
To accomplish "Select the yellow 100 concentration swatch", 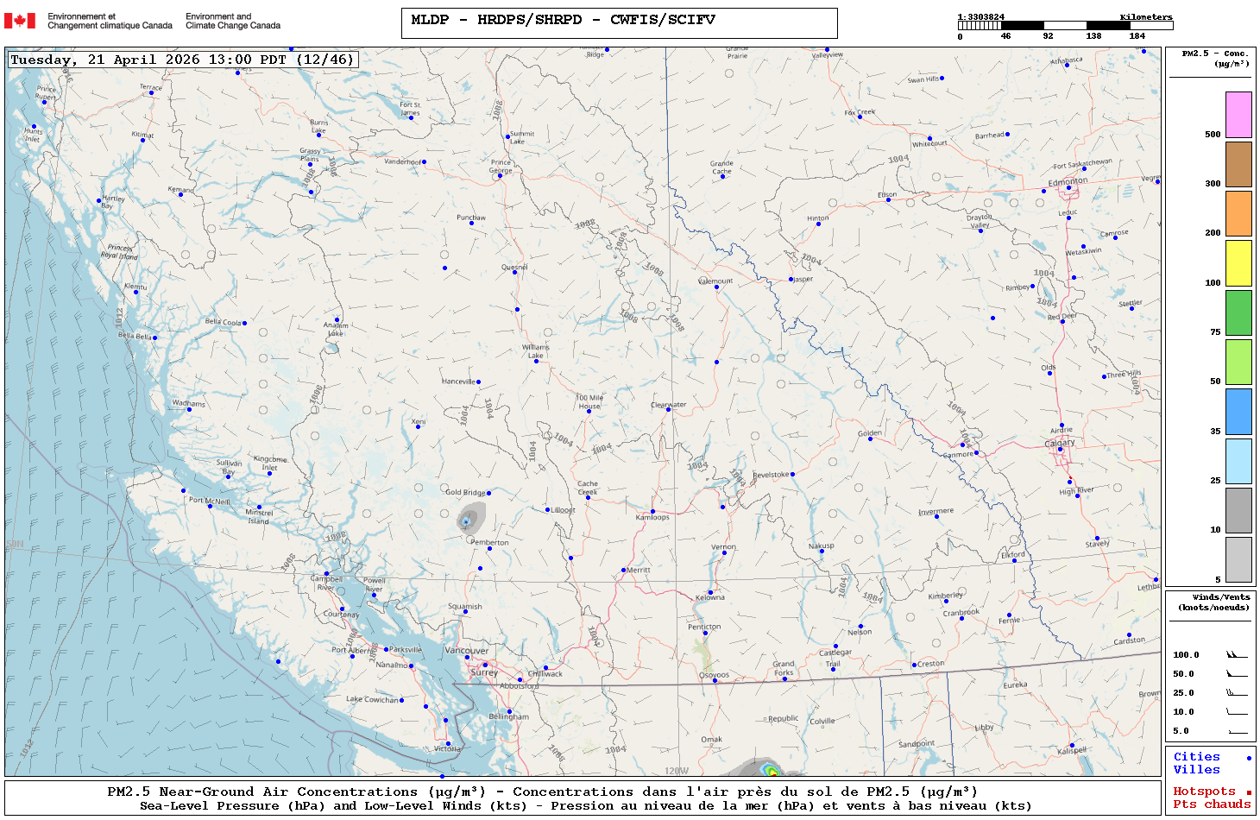I will [x=1238, y=263].
